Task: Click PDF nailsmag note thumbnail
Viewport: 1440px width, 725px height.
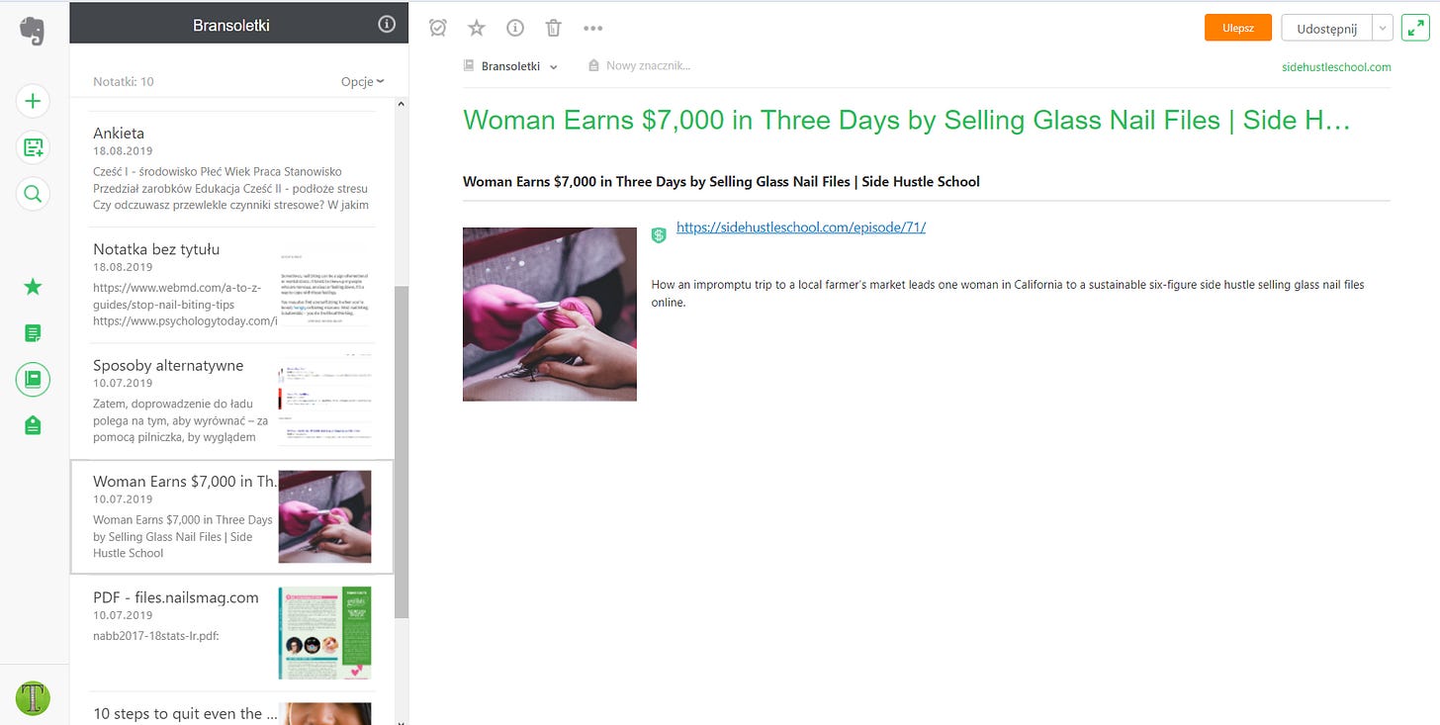Action: point(325,633)
